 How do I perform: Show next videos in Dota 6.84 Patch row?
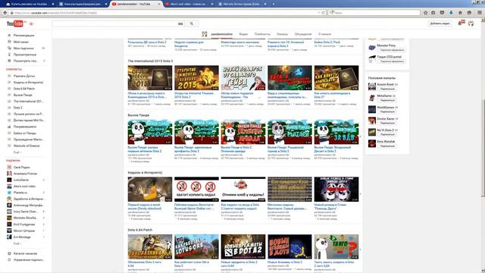coord(361,249)
